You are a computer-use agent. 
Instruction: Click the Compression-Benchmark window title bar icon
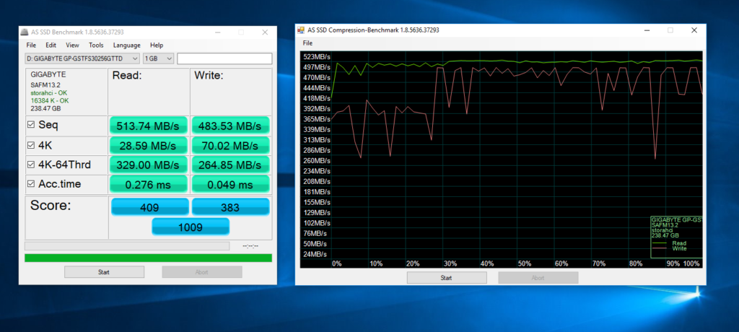point(302,30)
